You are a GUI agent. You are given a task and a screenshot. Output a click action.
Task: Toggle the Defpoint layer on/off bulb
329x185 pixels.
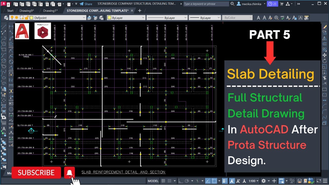[x=12, y=18]
